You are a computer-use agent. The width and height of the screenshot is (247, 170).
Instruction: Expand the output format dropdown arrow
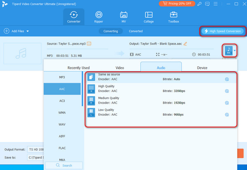tap(235, 50)
